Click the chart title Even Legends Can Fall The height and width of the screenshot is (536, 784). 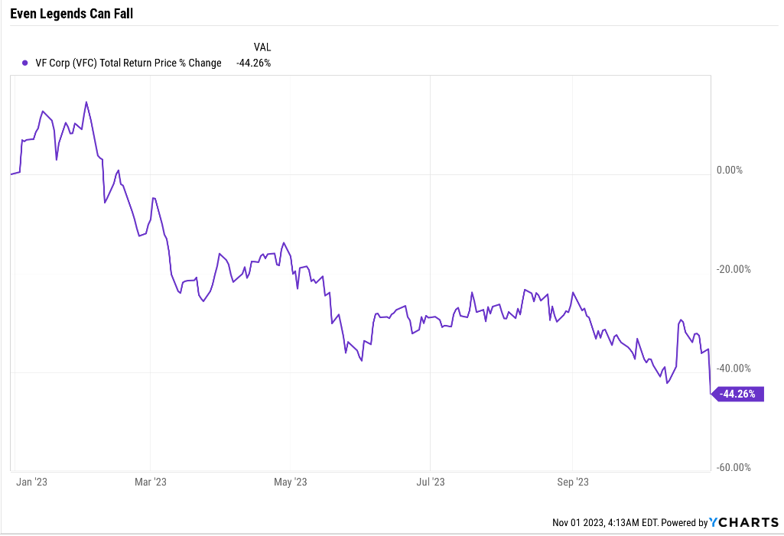point(72,14)
